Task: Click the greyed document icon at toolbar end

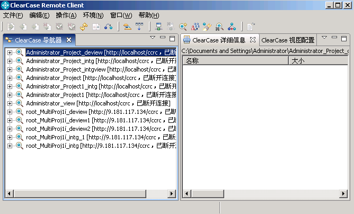Action: pos(251,26)
